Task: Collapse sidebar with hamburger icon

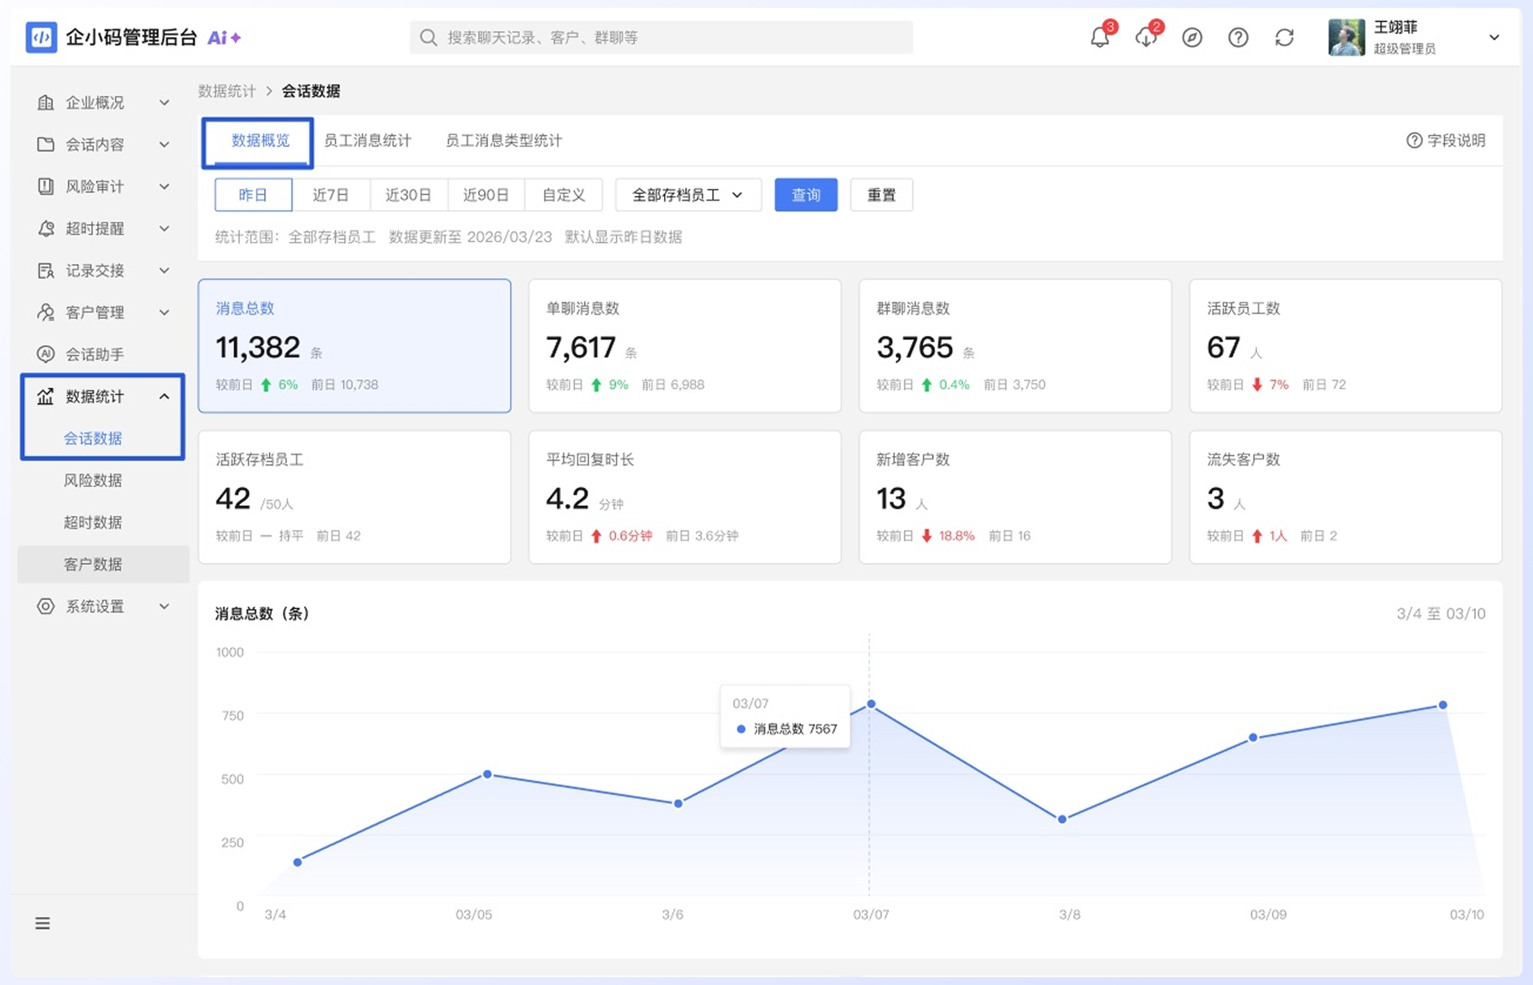Action: point(42,923)
